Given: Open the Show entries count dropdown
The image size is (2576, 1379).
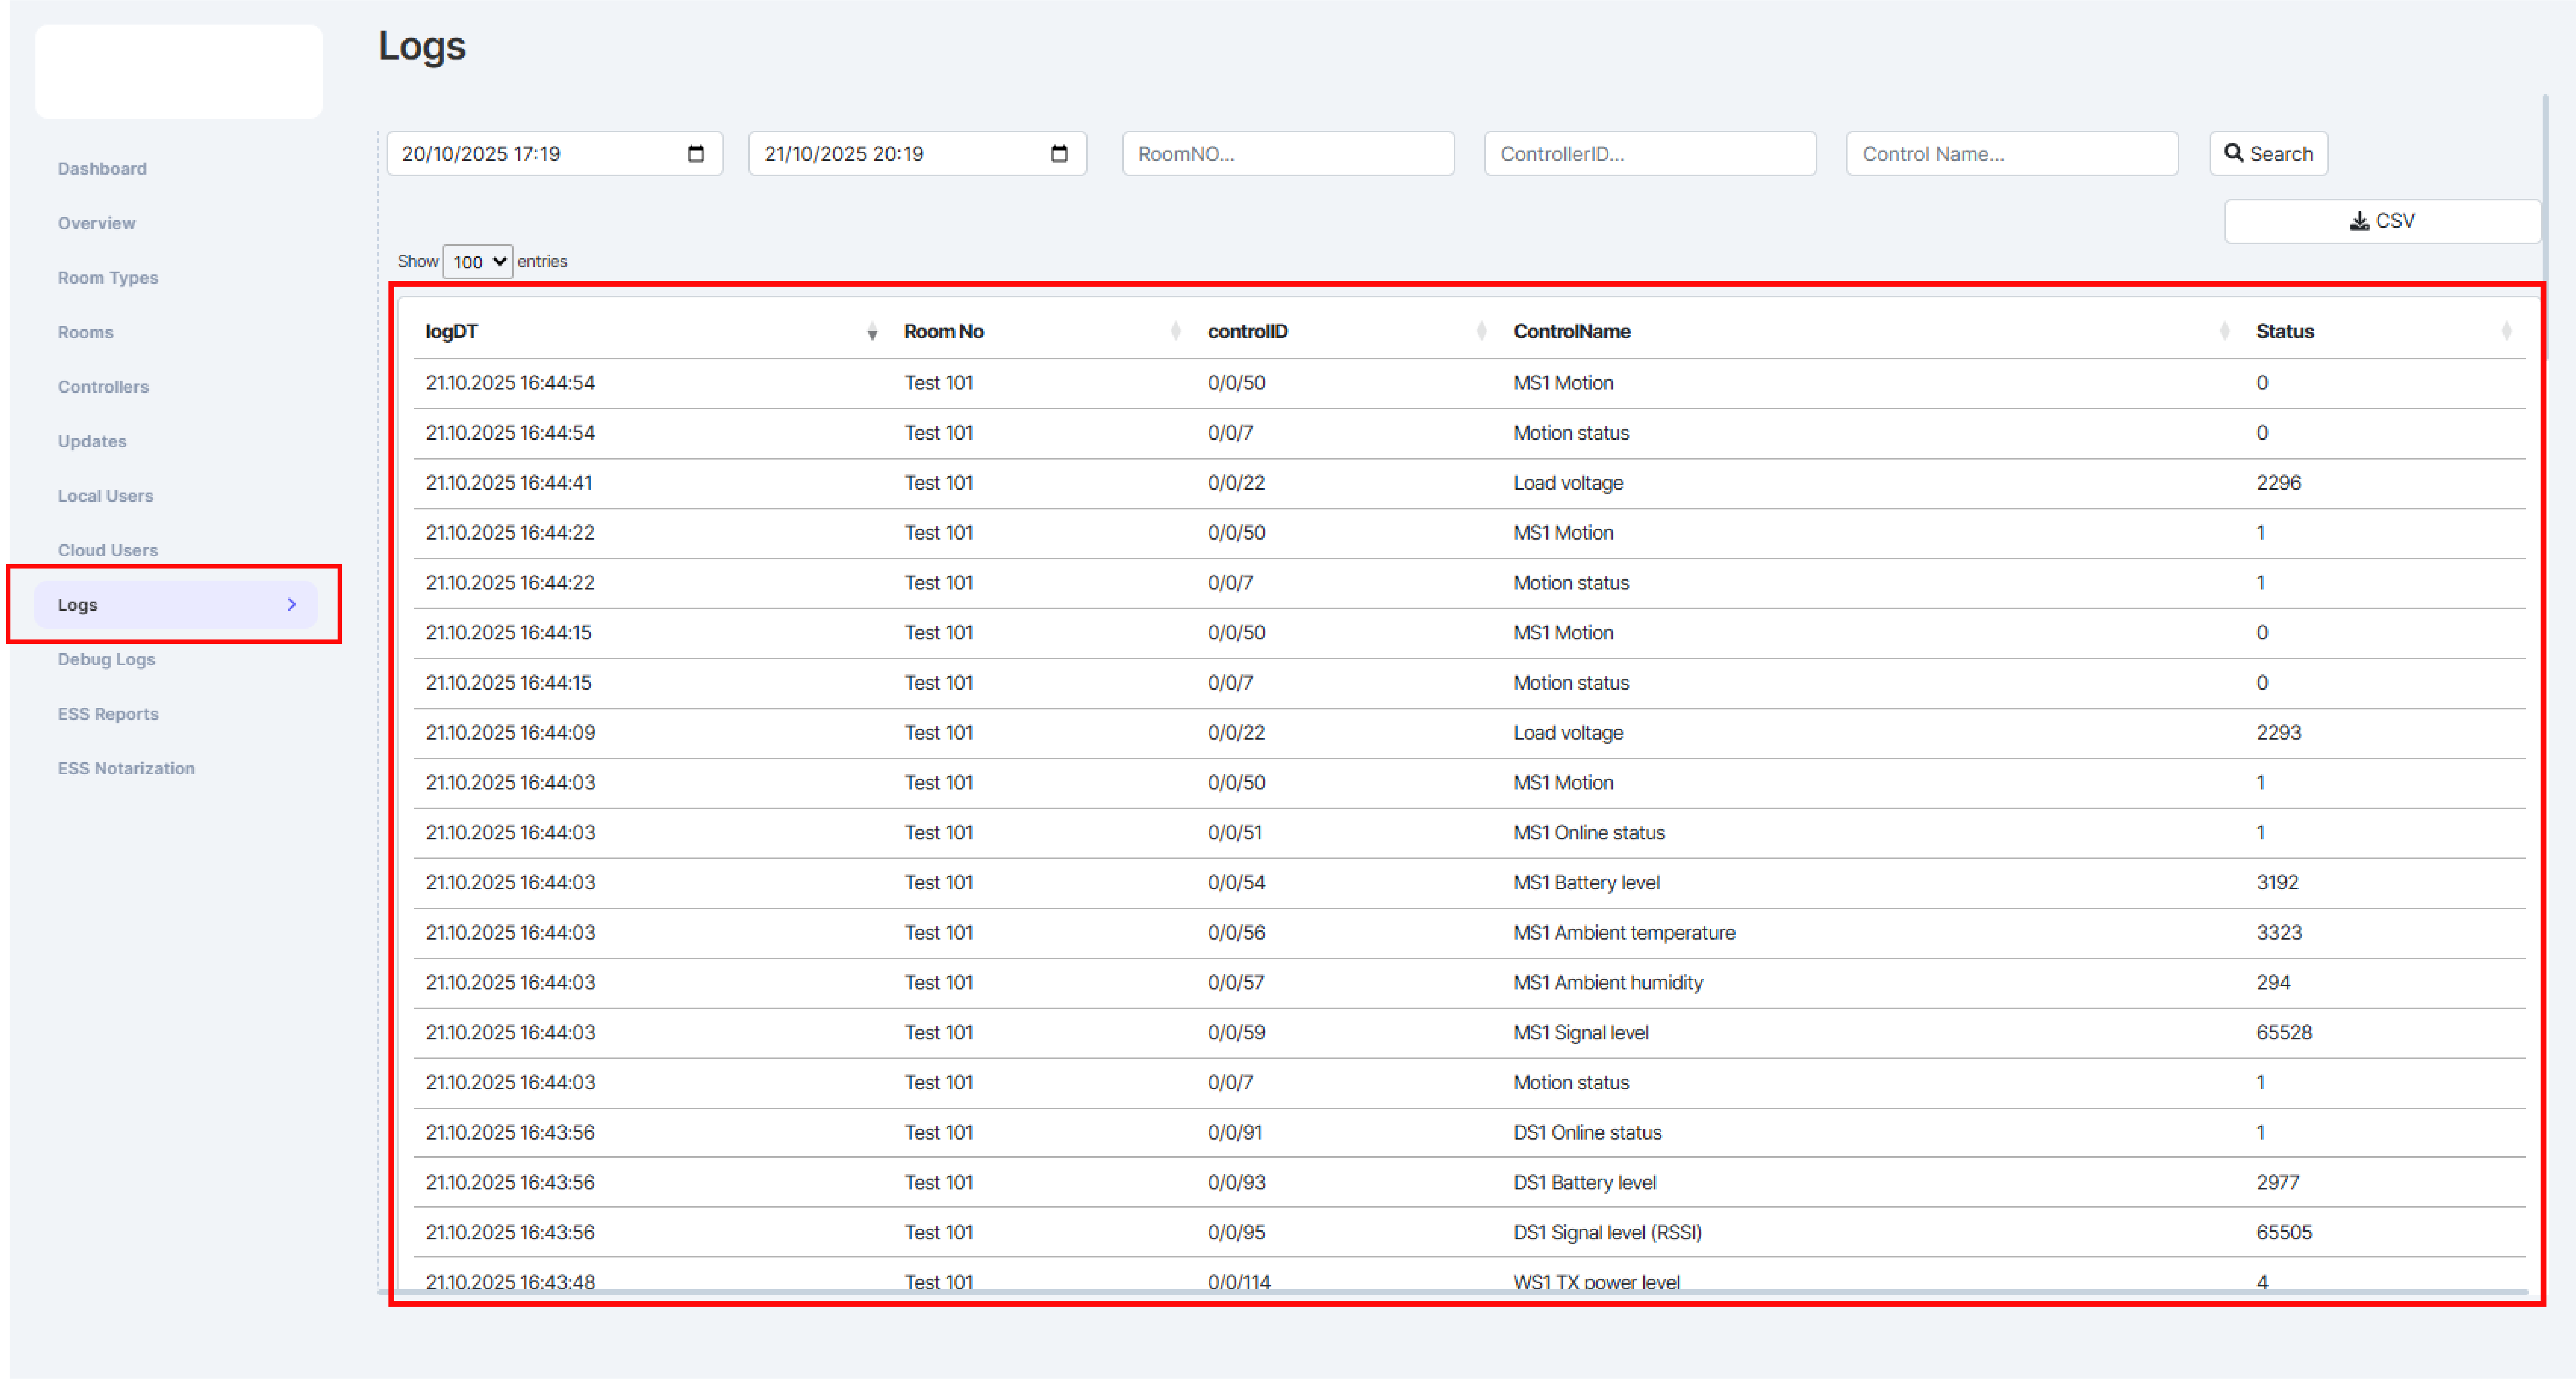Looking at the screenshot, I should coord(478,262).
